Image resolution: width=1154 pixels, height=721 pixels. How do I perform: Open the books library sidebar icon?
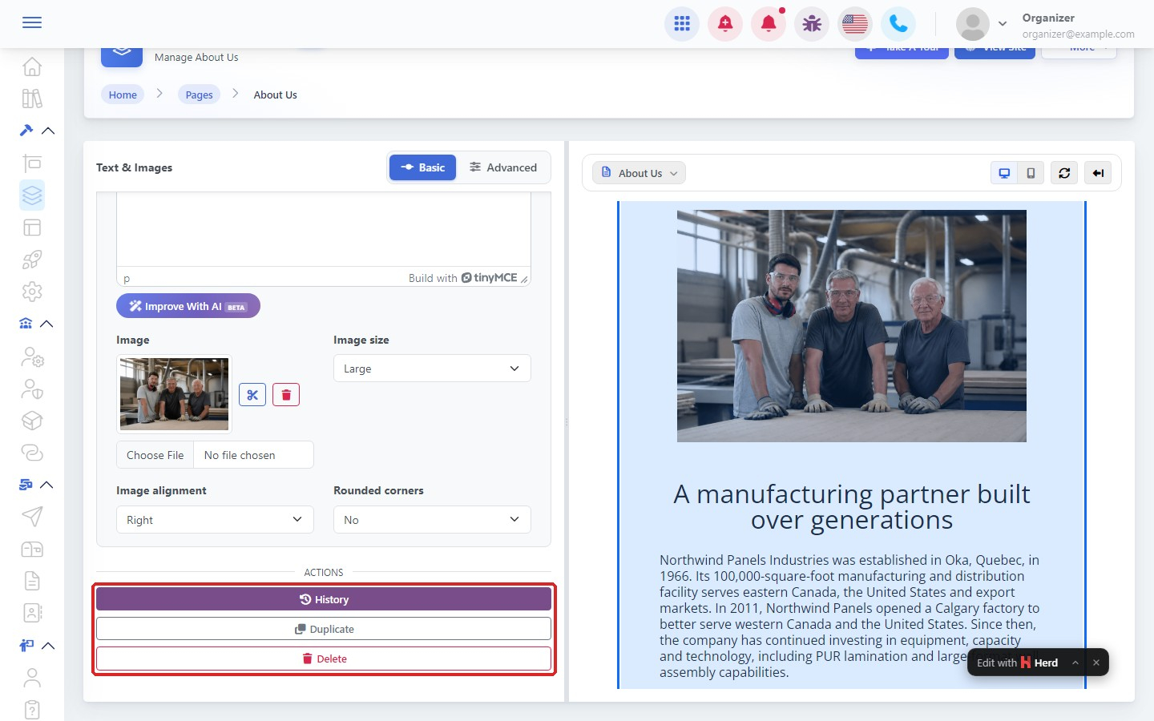32,99
